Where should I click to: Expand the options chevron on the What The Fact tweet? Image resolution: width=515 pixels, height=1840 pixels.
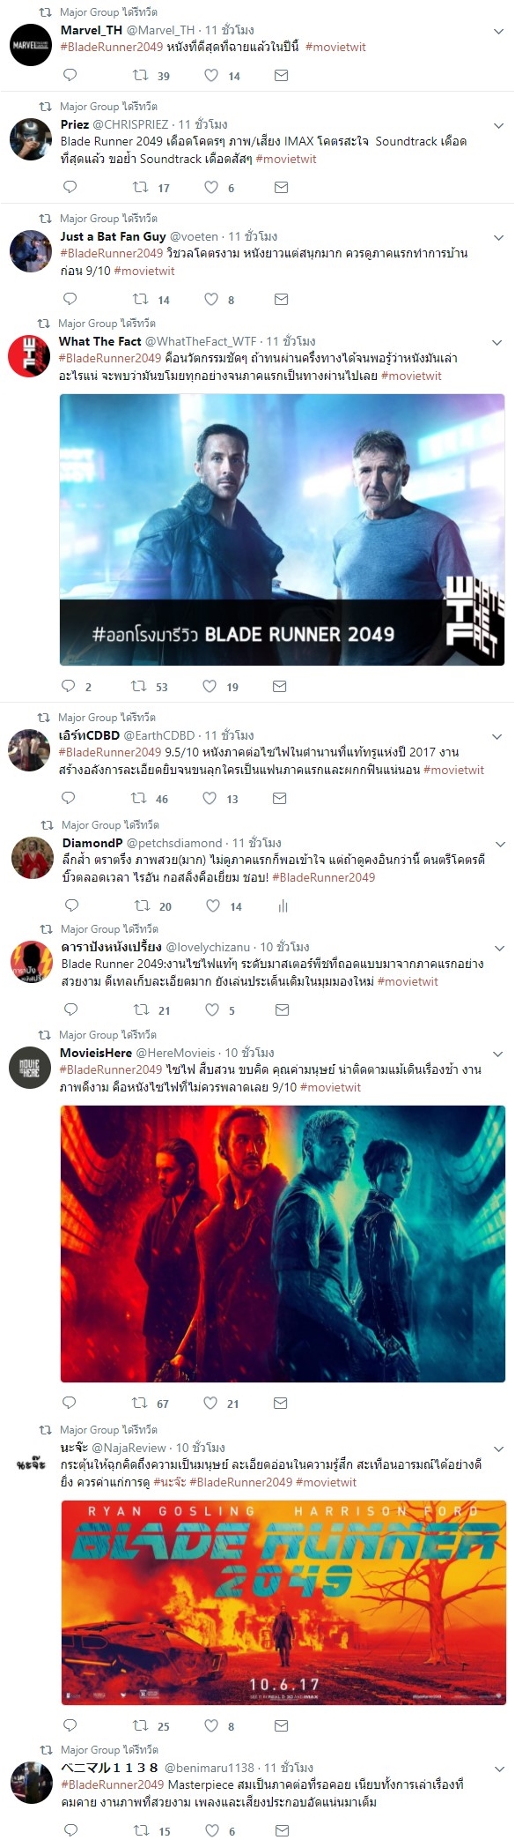(x=497, y=342)
